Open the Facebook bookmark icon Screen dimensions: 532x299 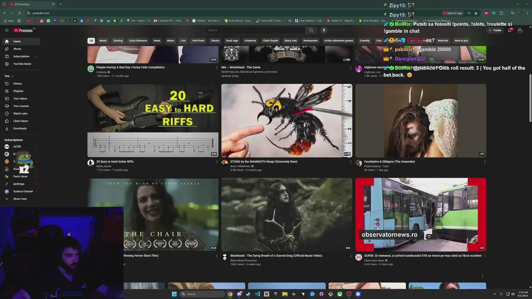pyautogui.click(x=81, y=21)
